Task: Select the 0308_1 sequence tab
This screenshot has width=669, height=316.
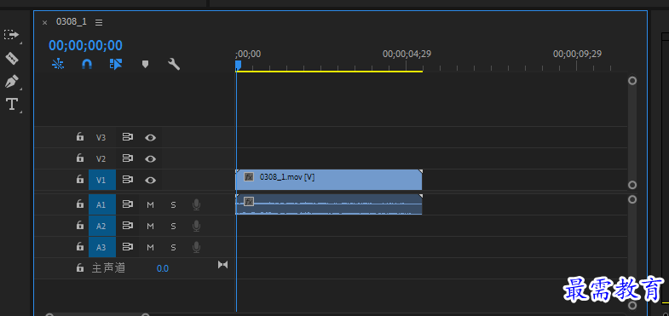Action: (72, 22)
